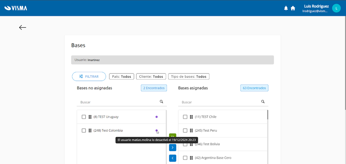The height and width of the screenshot is (164, 346).
Task: Click move-left single arrow button
Action: click(x=172, y=158)
